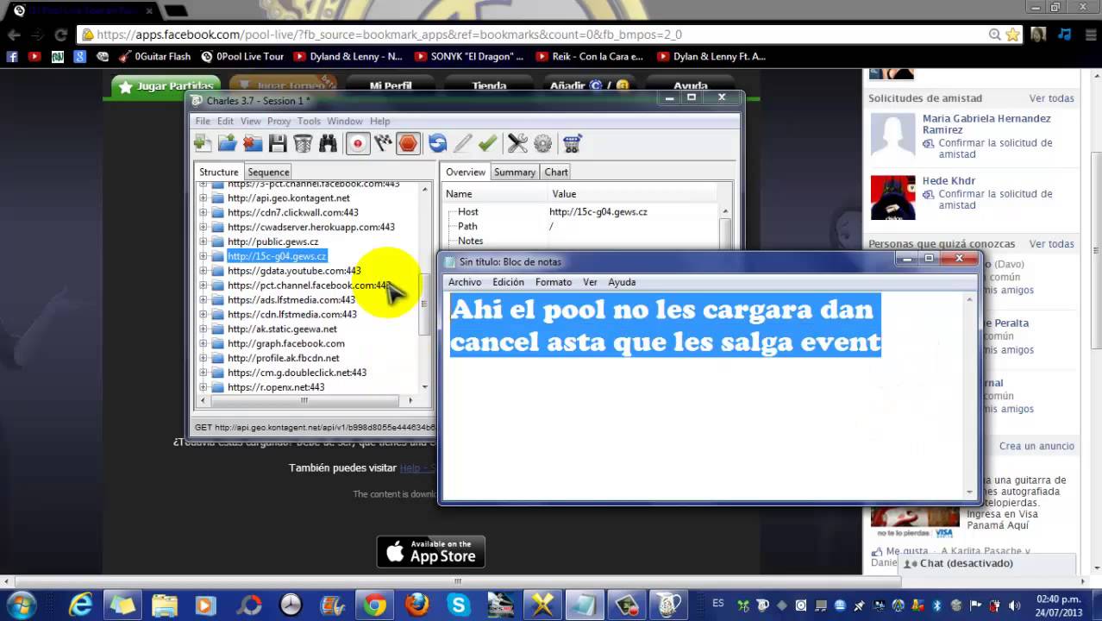The width and height of the screenshot is (1102, 621).
Task: Open the Archivo menu in Notepad
Action: [465, 282]
